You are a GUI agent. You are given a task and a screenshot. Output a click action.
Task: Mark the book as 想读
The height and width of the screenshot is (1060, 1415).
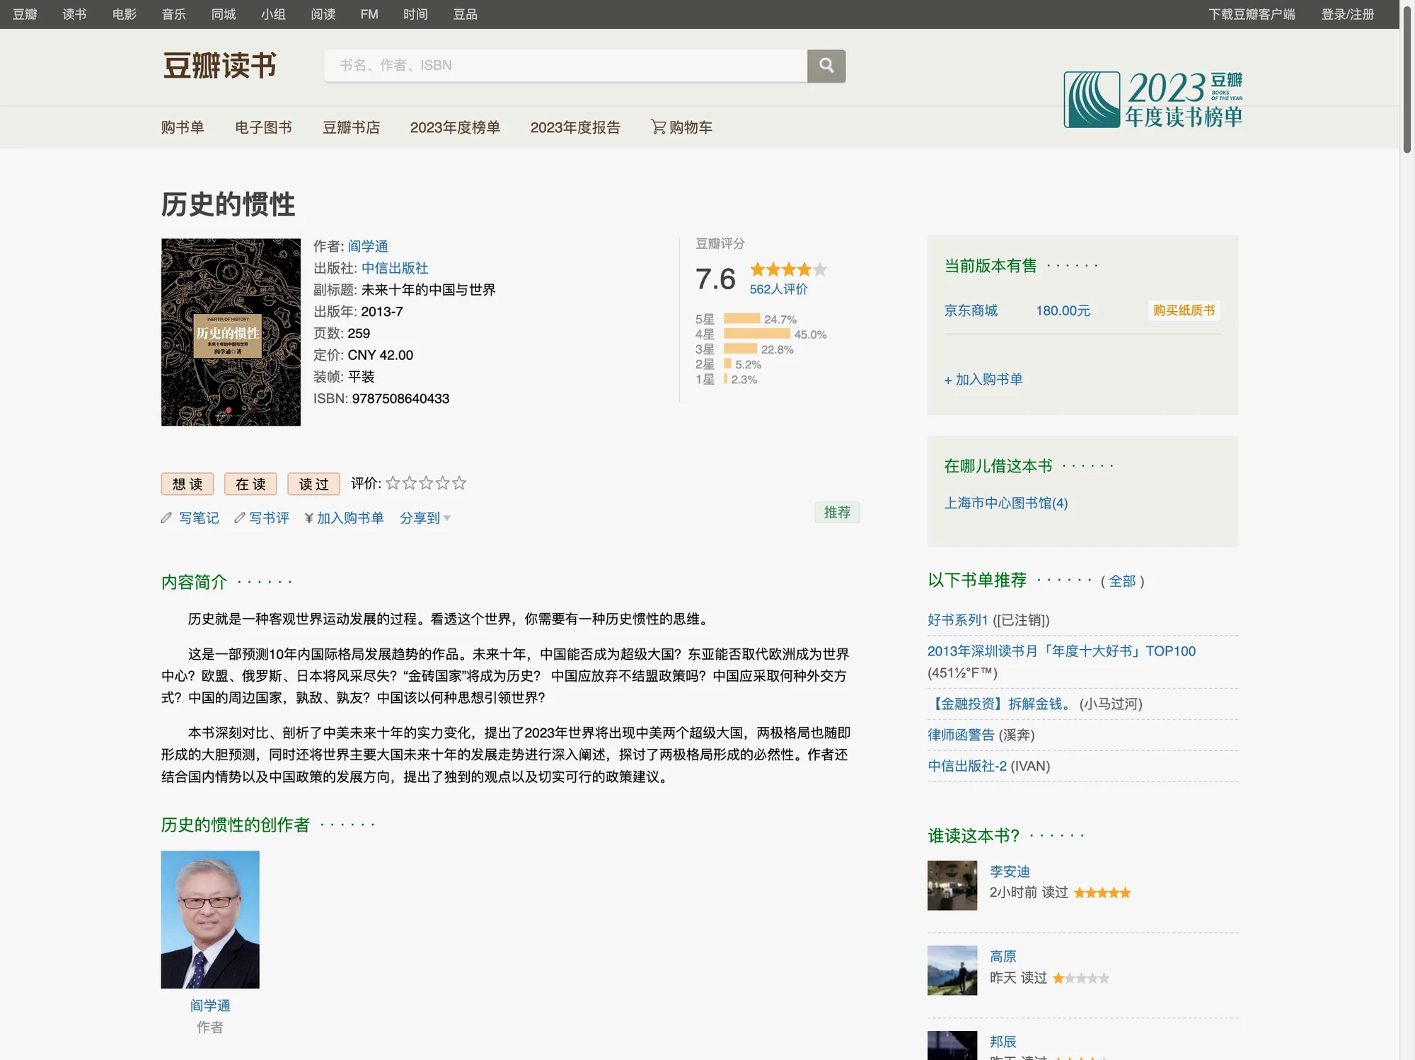point(187,484)
